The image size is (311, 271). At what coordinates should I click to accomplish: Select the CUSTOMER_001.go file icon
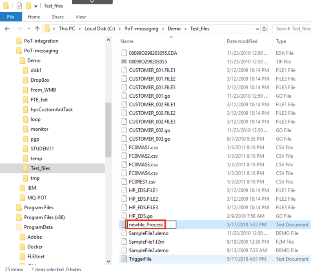[x=124, y=96]
